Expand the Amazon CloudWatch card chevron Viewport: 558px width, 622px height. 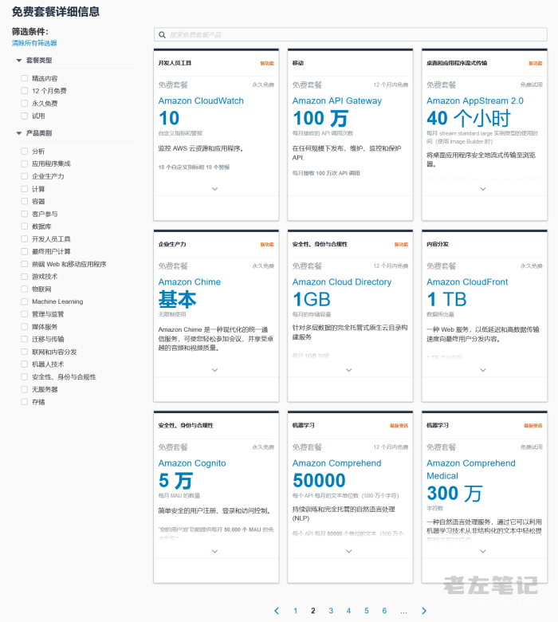pyautogui.click(x=215, y=189)
